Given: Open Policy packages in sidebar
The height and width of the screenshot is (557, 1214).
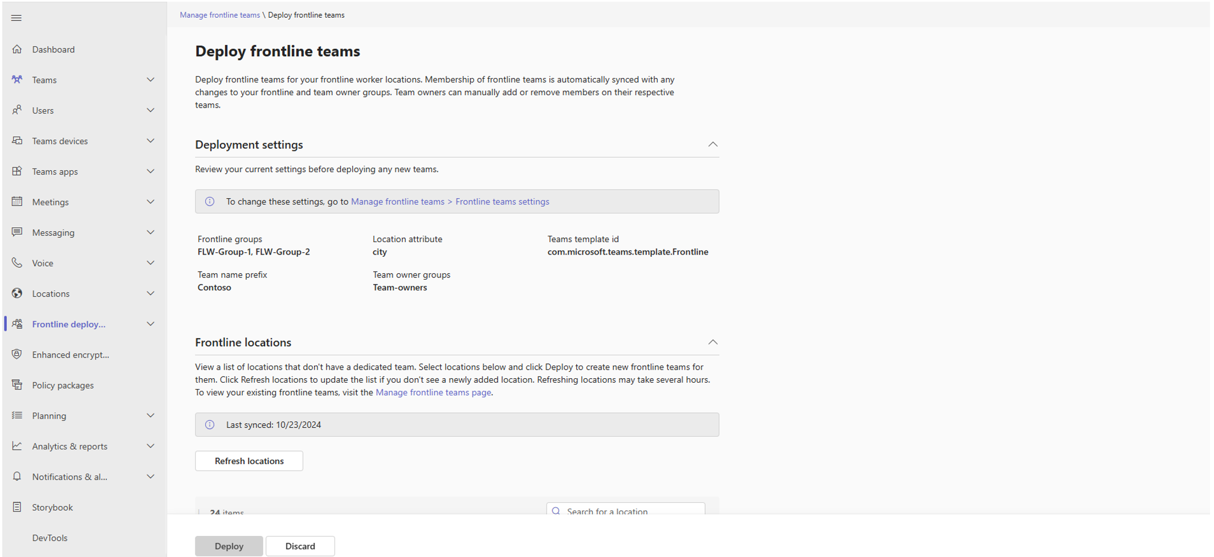Looking at the screenshot, I should click(63, 385).
